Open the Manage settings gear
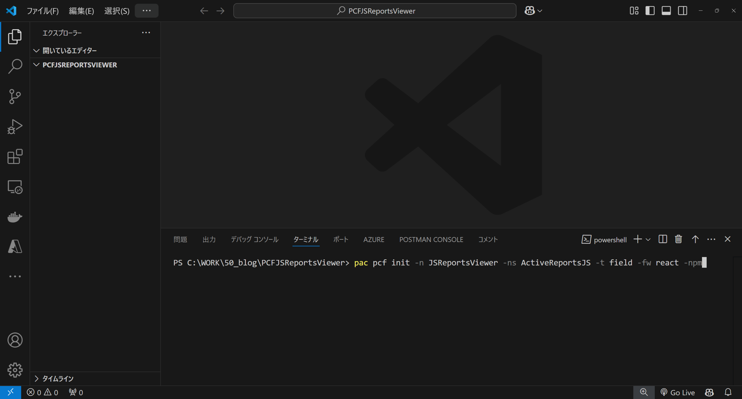This screenshot has width=742, height=399. (x=15, y=370)
